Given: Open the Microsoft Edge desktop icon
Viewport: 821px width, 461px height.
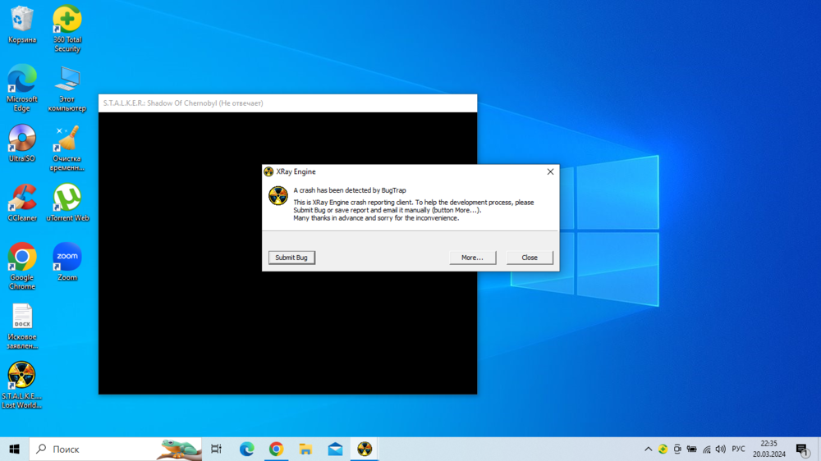Looking at the screenshot, I should click(22, 88).
